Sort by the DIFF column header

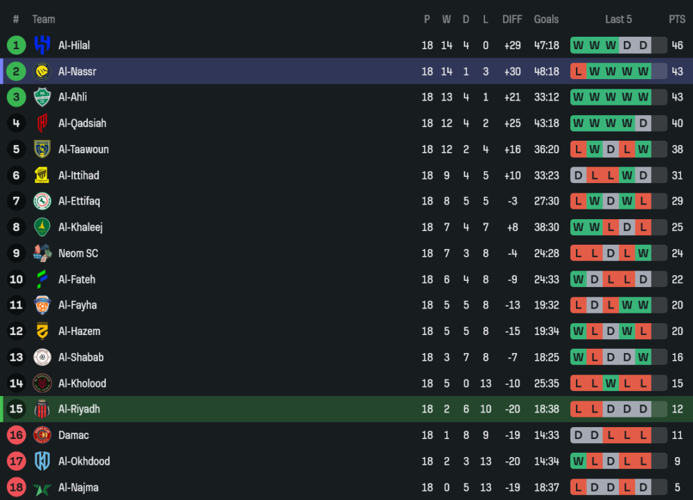512,19
